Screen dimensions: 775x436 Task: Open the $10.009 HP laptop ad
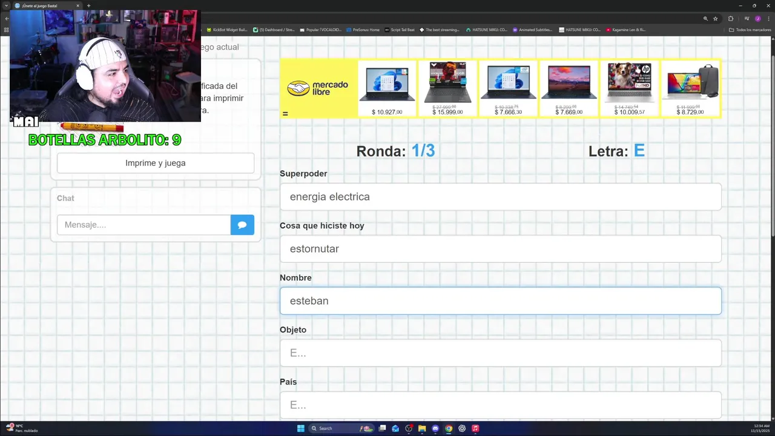click(629, 88)
